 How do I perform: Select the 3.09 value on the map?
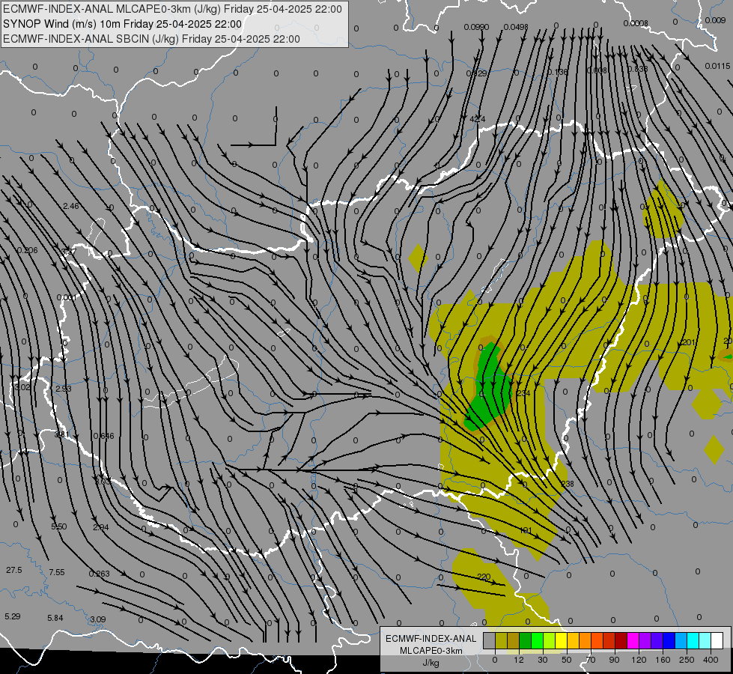click(97, 619)
